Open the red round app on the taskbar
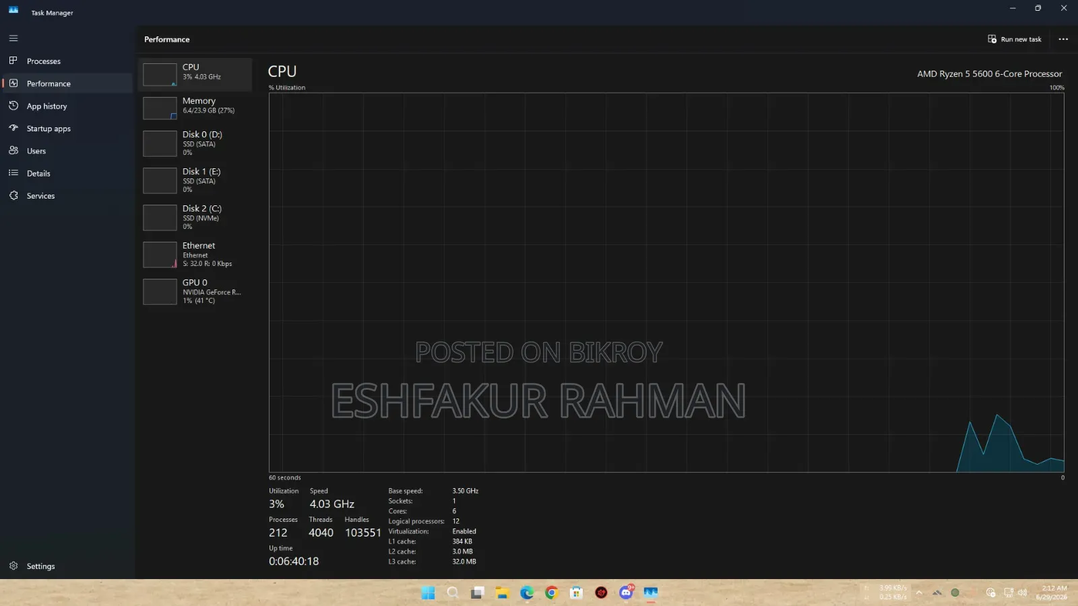This screenshot has width=1078, height=606. [601, 593]
